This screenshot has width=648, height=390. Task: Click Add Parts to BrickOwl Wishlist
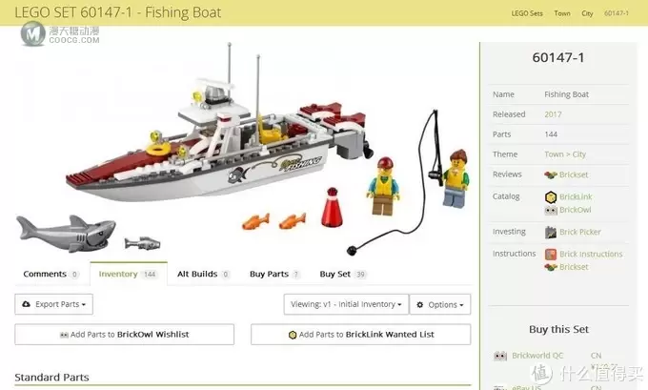[x=125, y=334]
